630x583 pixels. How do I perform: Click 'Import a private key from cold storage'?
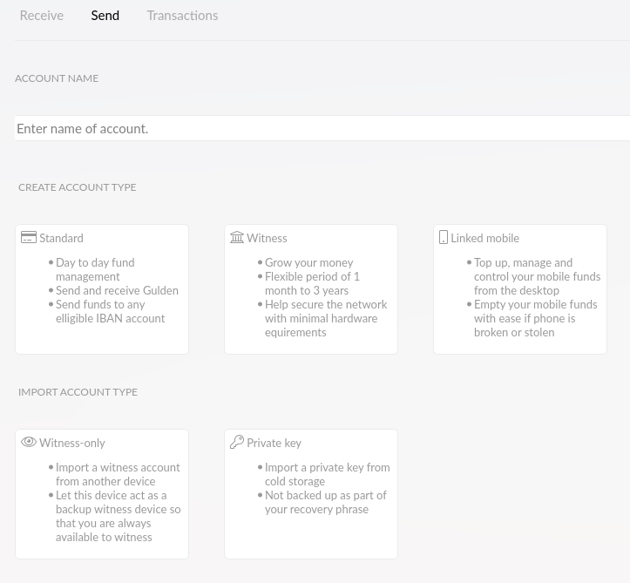[327, 474]
